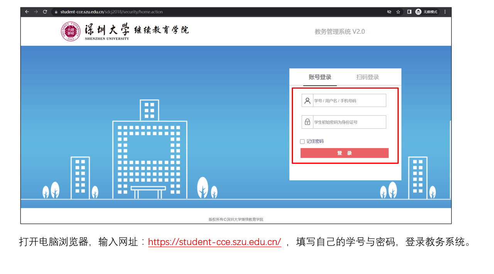Click the user silhouette icon in login form
494x274 pixels.
(x=307, y=101)
